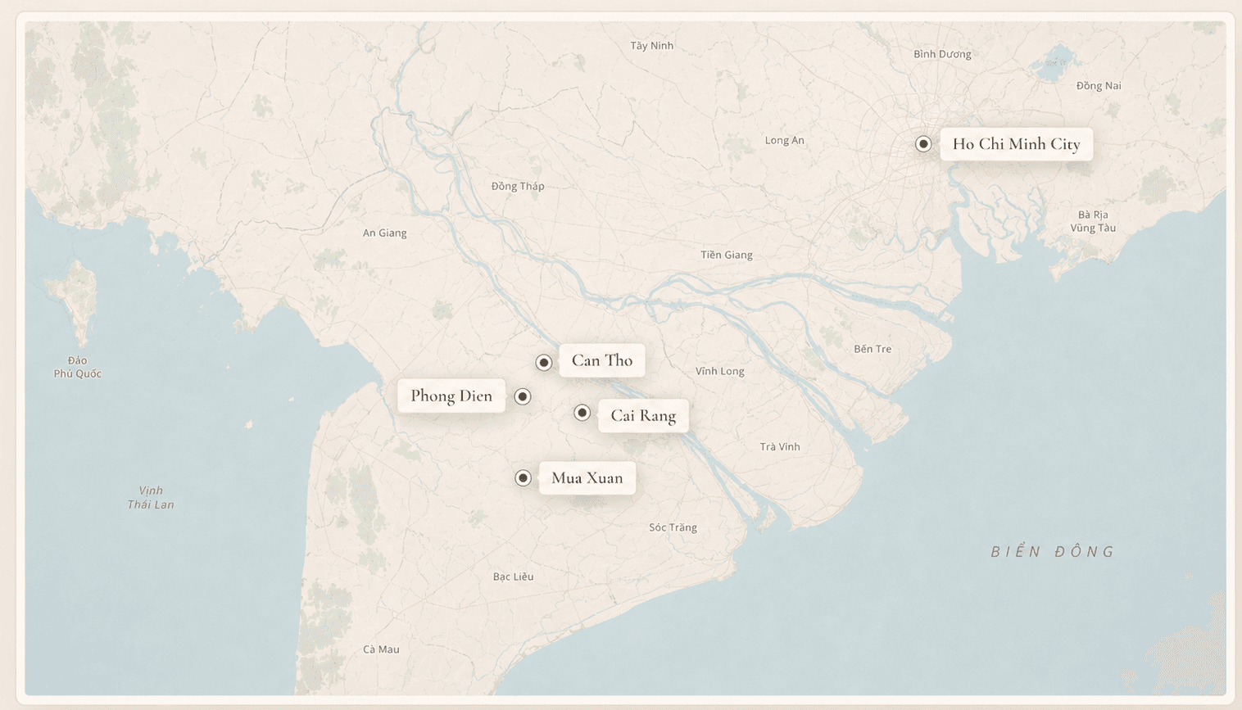Open the Mua Xuan label

click(587, 477)
